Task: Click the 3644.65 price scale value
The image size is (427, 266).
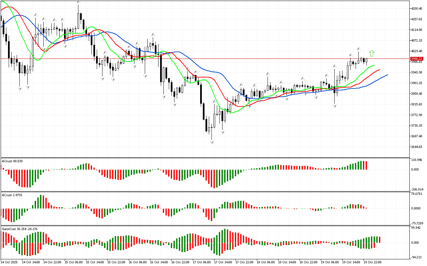Action: point(417,147)
